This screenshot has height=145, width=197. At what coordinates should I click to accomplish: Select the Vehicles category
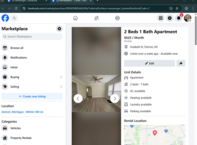pyautogui.click(x=32, y=128)
